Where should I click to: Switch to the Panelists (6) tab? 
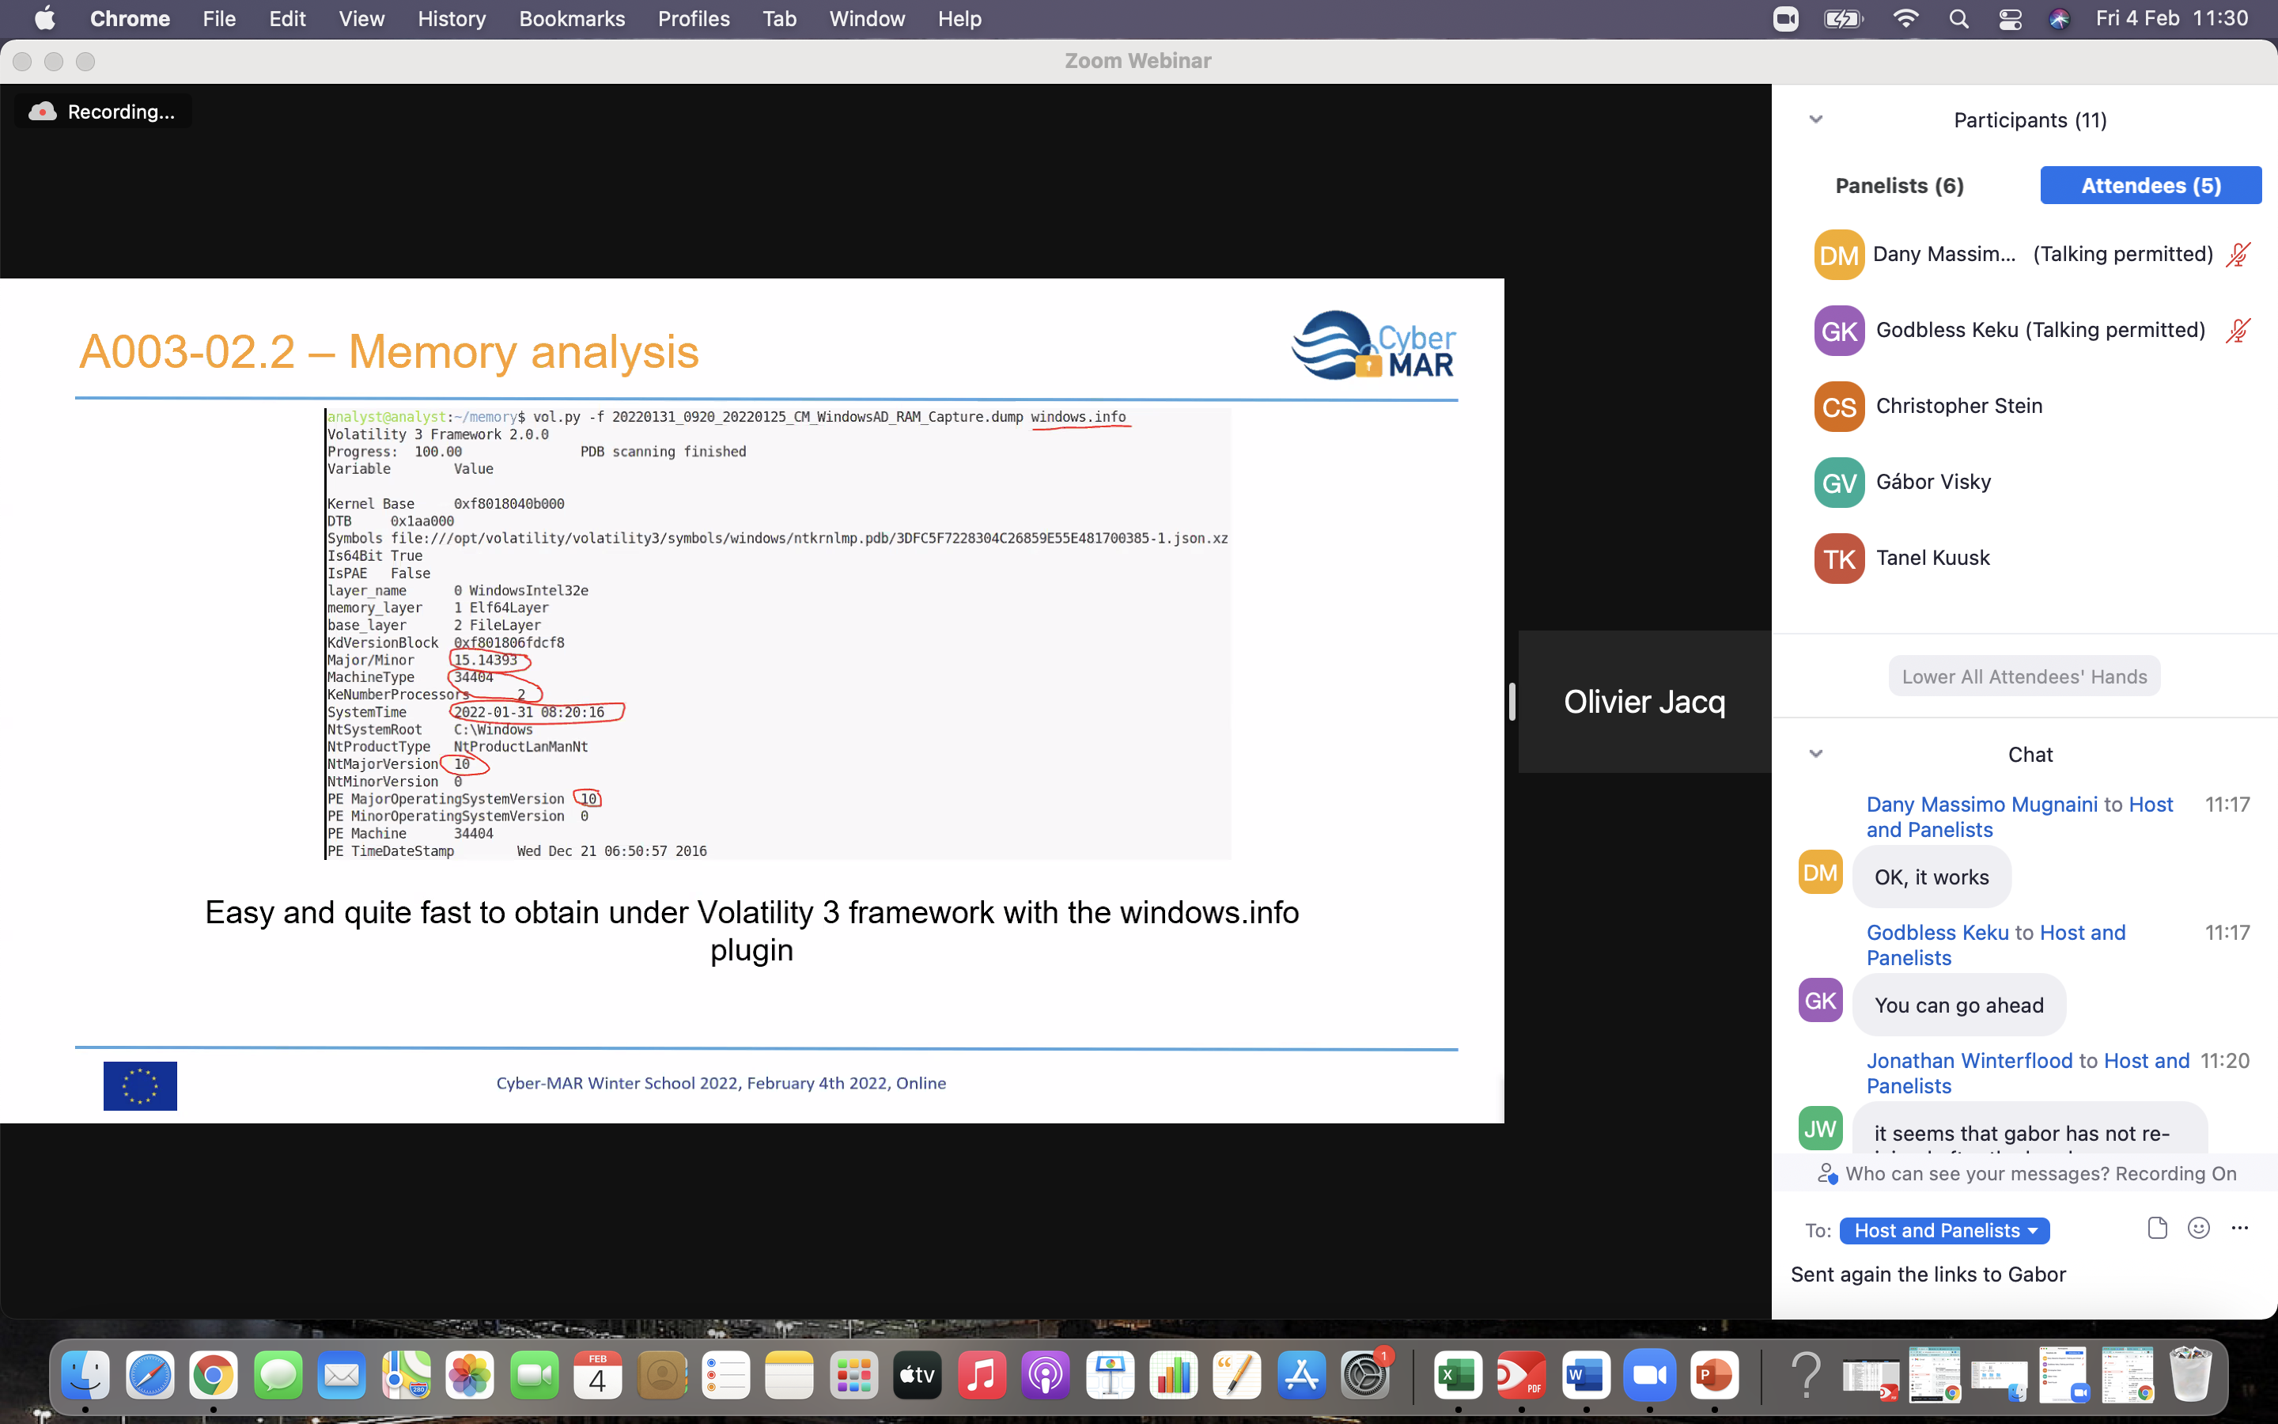(x=1898, y=186)
